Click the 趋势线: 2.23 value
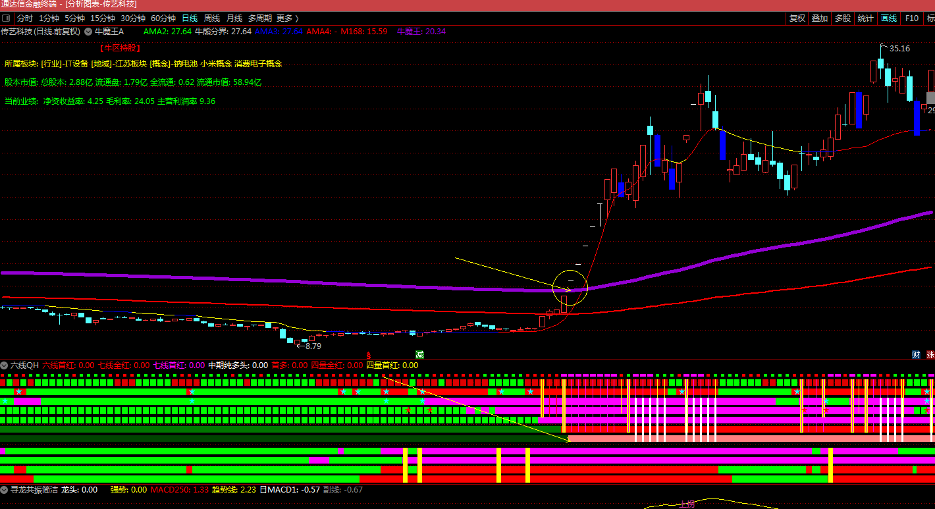 [x=234, y=490]
